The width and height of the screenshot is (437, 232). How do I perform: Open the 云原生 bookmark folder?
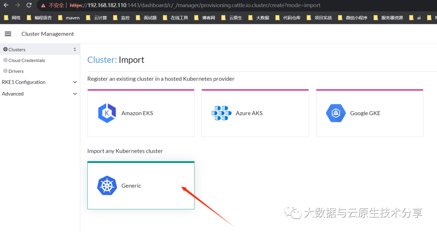click(x=231, y=18)
